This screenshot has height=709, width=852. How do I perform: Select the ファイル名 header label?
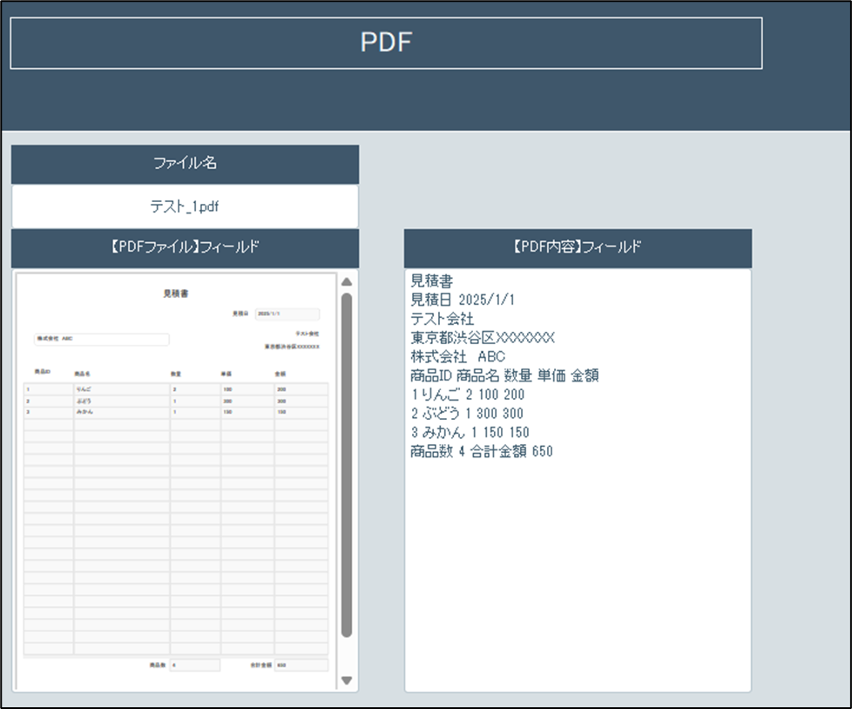click(185, 164)
